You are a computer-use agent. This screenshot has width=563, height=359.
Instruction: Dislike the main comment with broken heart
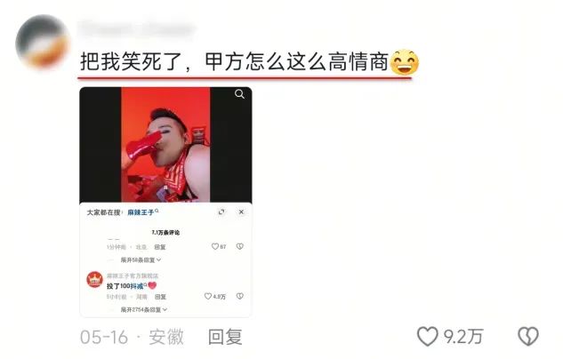527,337
